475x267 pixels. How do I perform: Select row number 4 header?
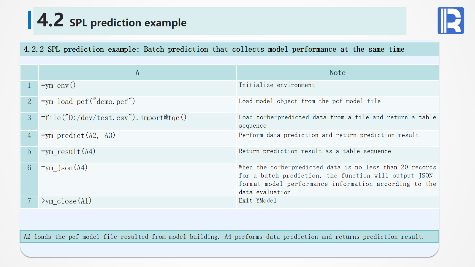[x=29, y=136]
